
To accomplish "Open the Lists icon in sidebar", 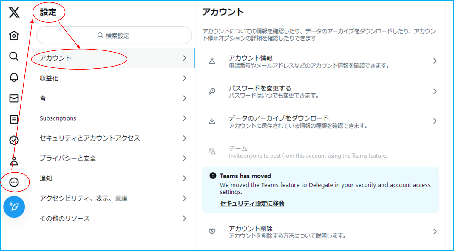I will pos(14,119).
